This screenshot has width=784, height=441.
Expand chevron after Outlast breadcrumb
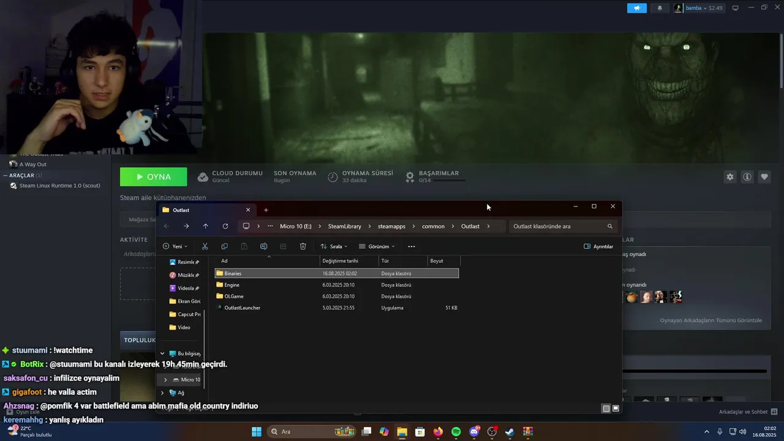point(488,226)
